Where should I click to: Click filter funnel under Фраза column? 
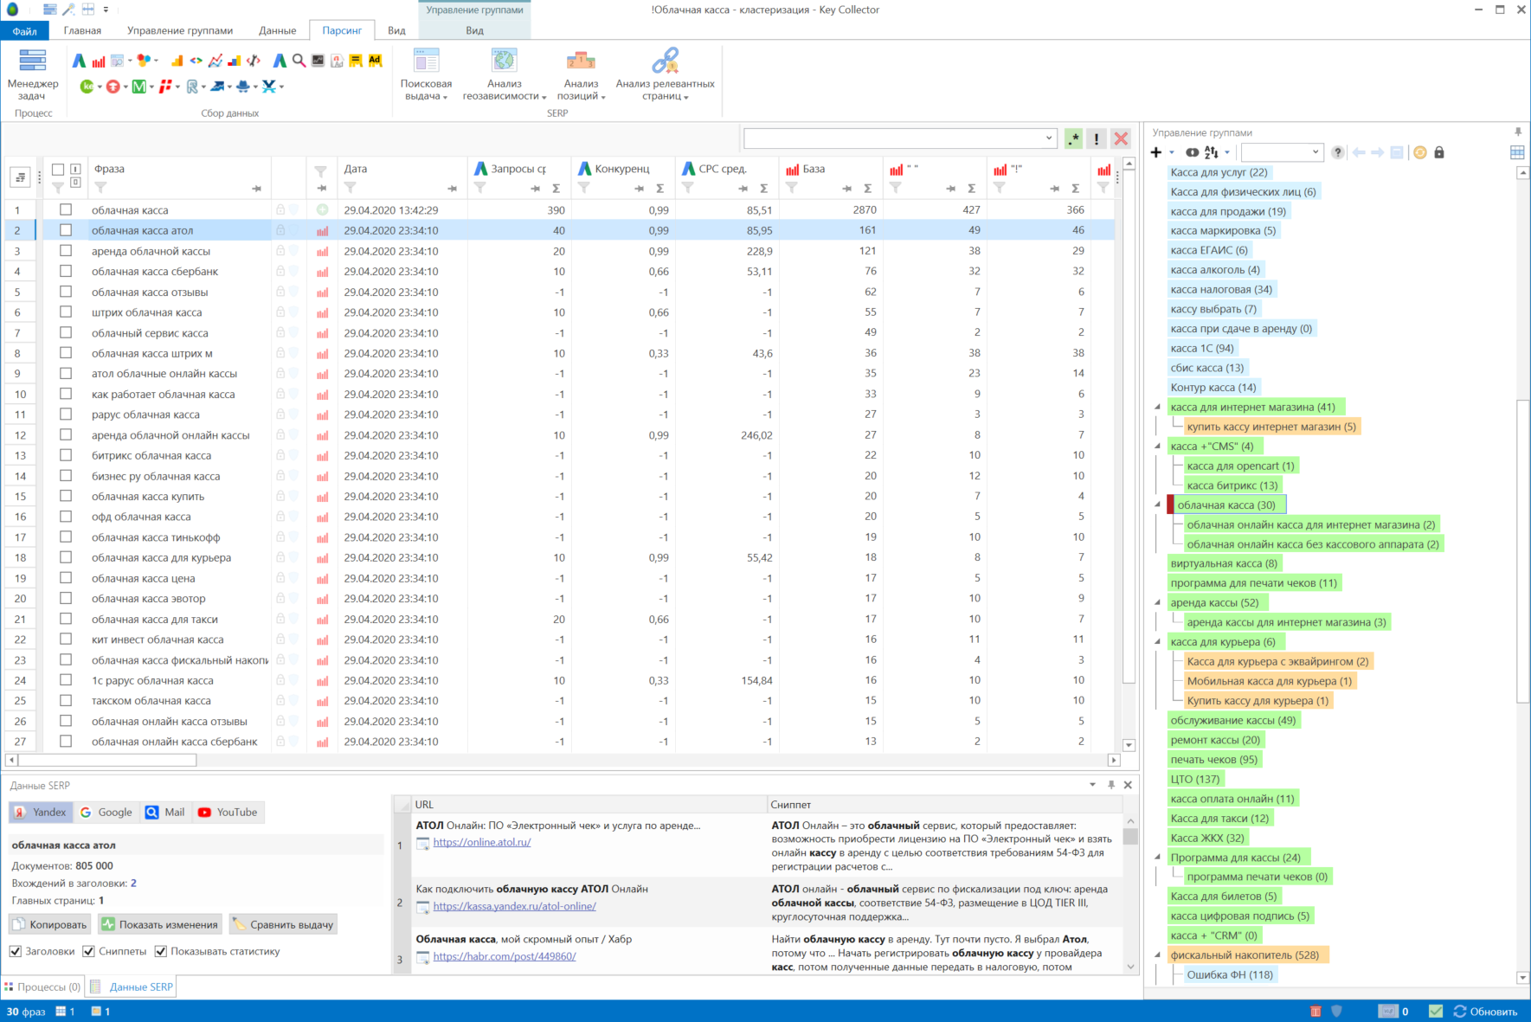100,188
